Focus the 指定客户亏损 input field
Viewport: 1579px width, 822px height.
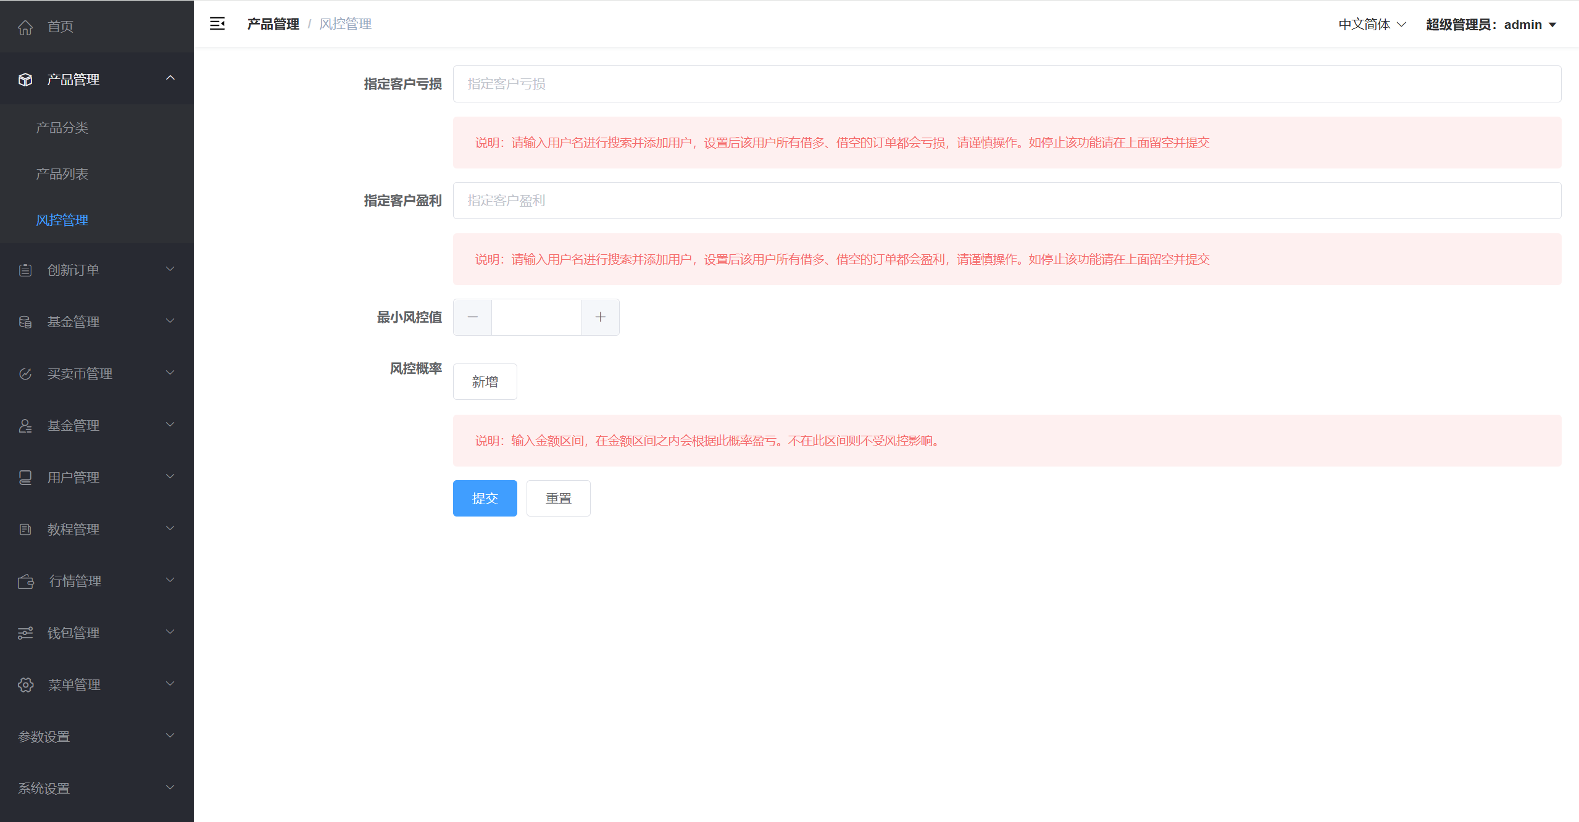click(1006, 84)
